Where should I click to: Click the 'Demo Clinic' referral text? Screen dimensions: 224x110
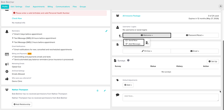coord(17,81)
